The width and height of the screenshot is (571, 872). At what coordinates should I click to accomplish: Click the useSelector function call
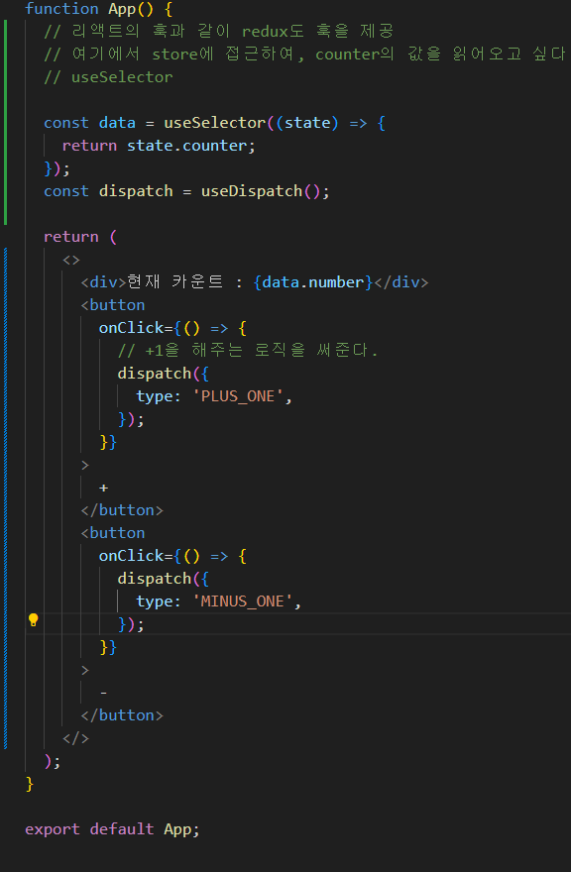tap(215, 123)
